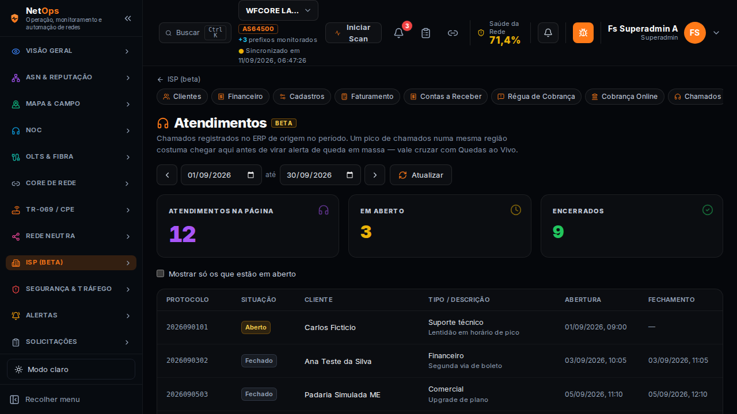Open the Cadastros tab

[x=302, y=97]
